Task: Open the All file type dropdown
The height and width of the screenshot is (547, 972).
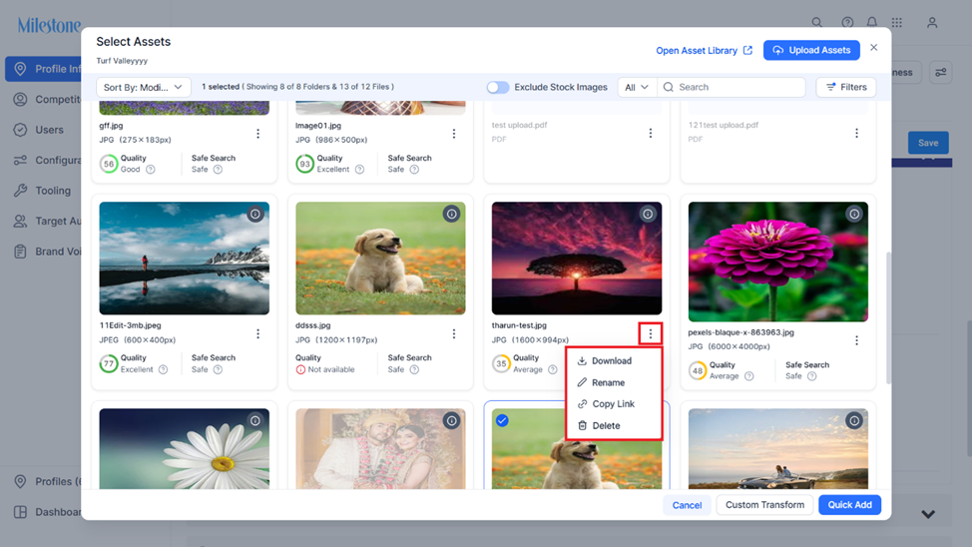Action: tap(637, 88)
